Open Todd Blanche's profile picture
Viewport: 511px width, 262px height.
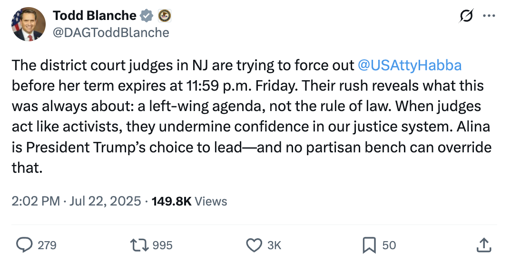(28, 24)
